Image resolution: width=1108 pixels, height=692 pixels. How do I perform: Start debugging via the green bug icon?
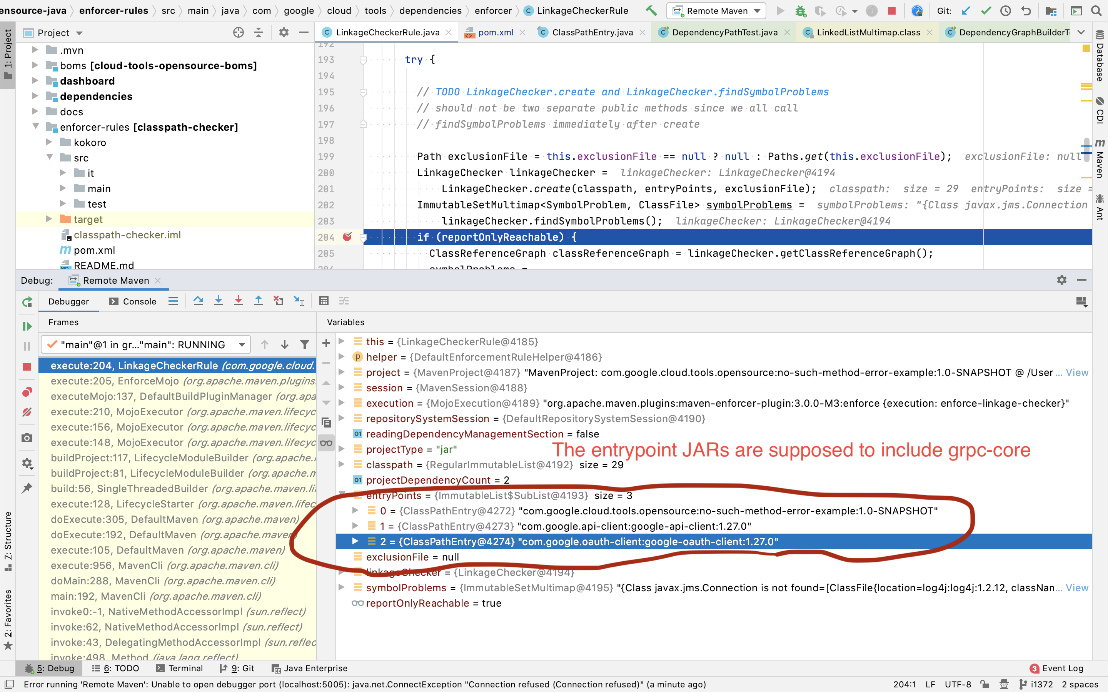click(800, 10)
